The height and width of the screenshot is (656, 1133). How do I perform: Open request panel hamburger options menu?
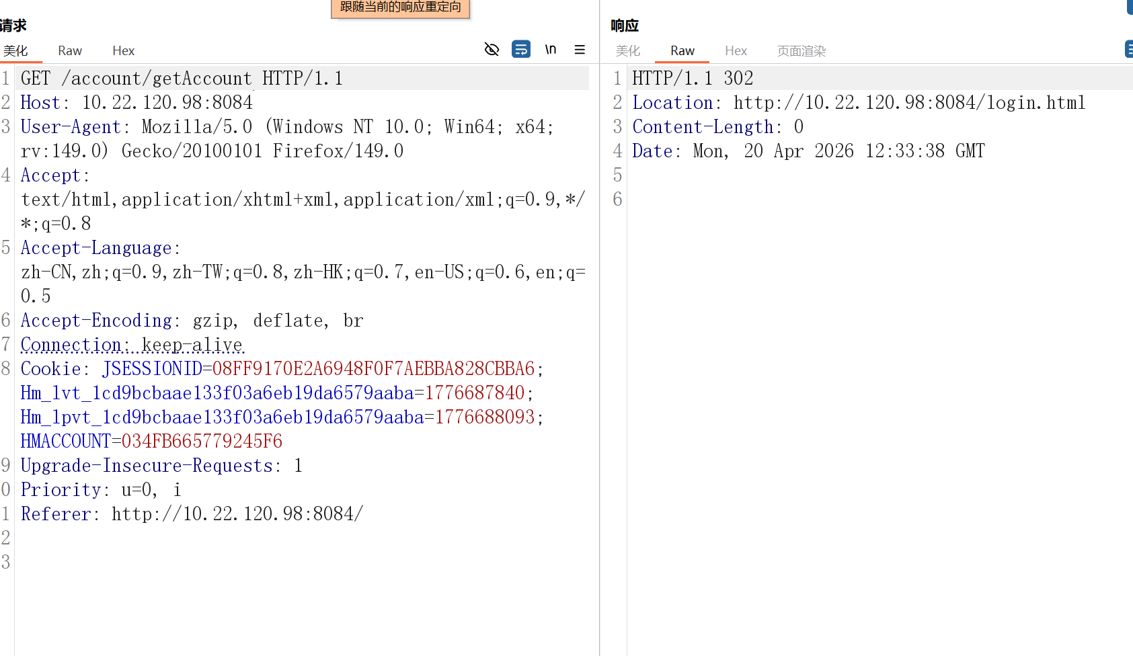pos(580,50)
